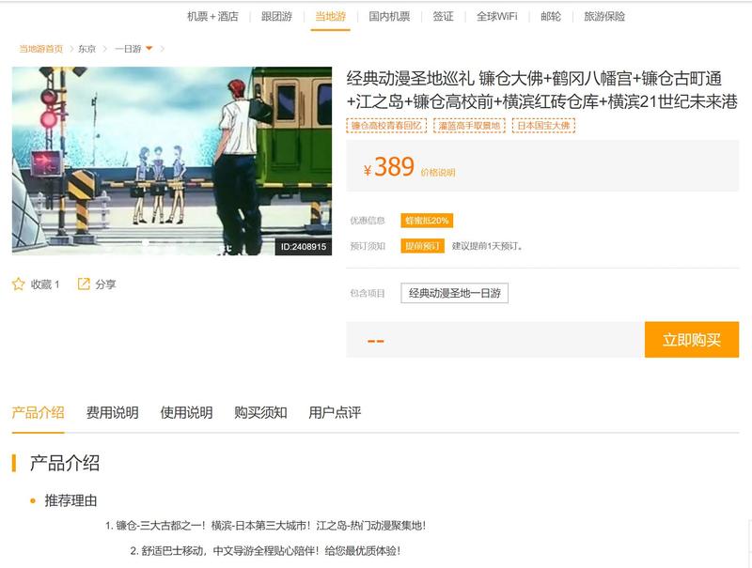Open the 东京 breadcrumb link
This screenshot has width=752, height=568.
coord(86,49)
